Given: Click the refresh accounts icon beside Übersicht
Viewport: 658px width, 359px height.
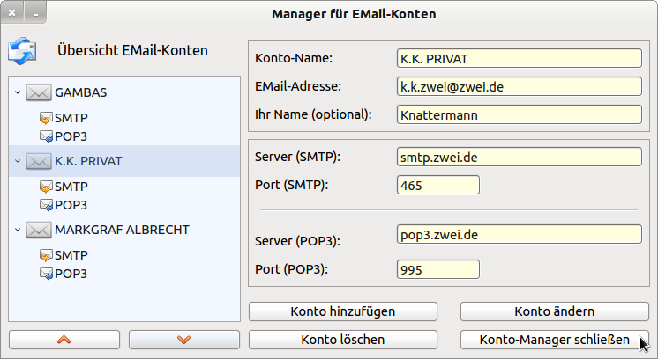Looking at the screenshot, I should pos(22,50).
